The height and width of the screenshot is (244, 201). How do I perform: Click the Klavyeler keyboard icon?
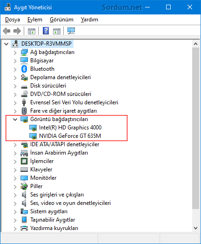[24, 169]
